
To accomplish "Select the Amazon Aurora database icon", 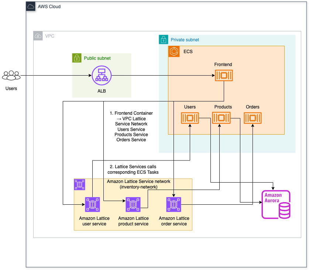I will pos(276,204).
